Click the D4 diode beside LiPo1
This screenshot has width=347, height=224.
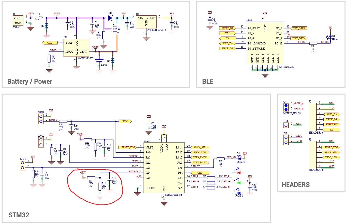112,61
